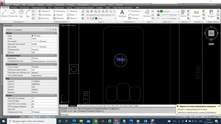Expand the Аннотации panel
The width and height of the screenshot is (221, 124).
click(x=129, y=22)
